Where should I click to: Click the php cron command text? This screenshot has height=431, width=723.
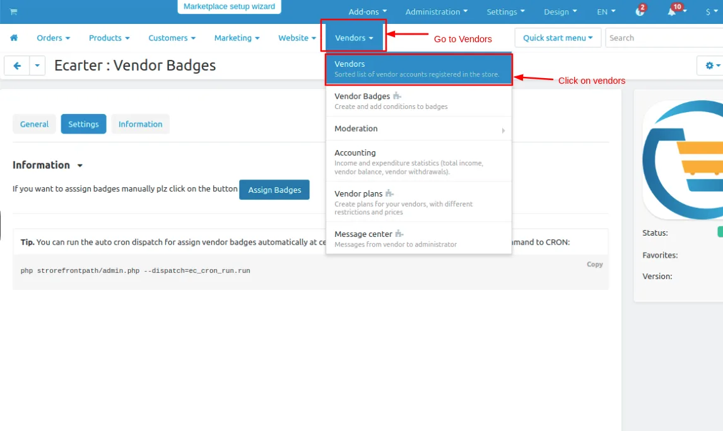[x=135, y=271]
